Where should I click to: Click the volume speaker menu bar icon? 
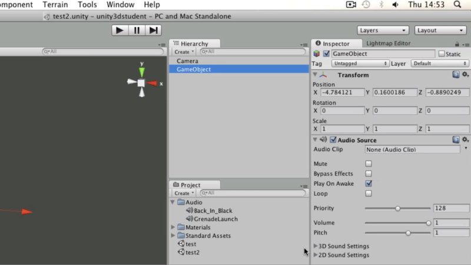(x=395, y=5)
